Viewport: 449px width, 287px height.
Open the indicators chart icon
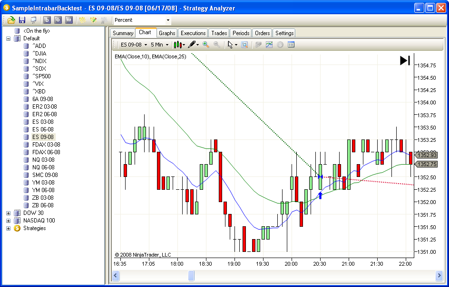[x=269, y=45]
